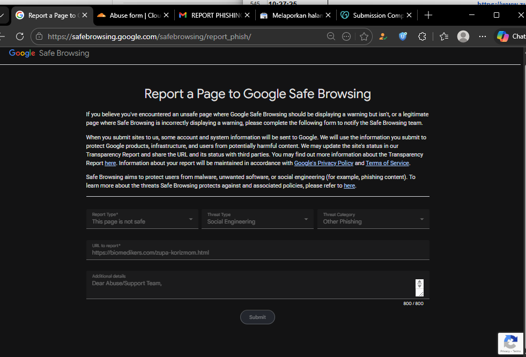
Task: Open the Report Type dropdown
Action: 142,219
